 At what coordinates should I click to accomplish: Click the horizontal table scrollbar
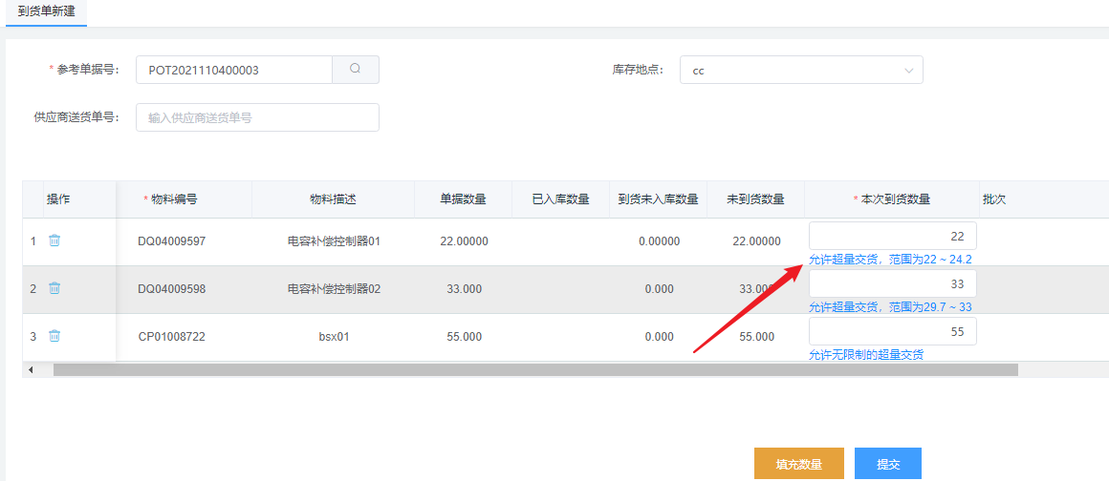point(535,369)
